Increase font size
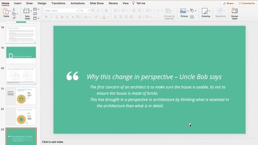The image size is (258, 145). coord(93,10)
